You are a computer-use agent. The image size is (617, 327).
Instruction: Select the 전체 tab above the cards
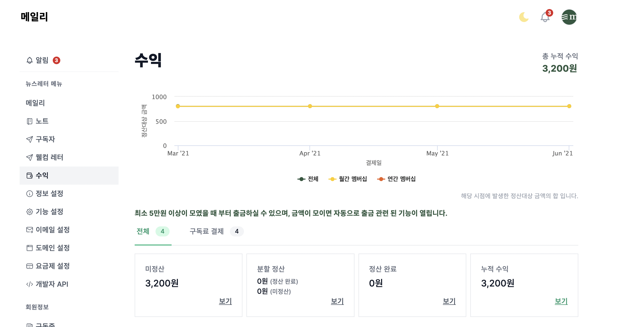pos(143,231)
